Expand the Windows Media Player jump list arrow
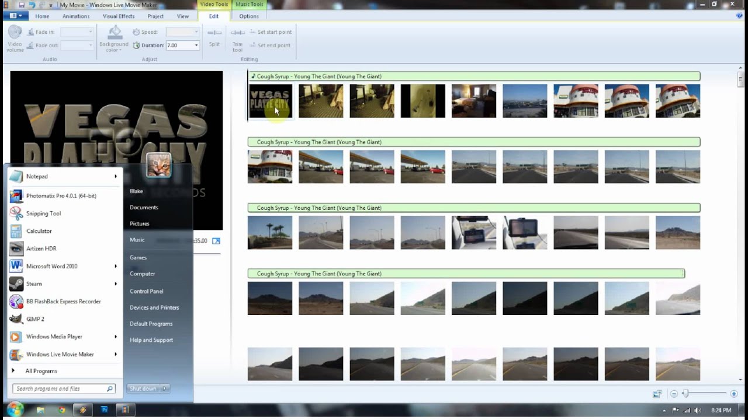This screenshot has width=748, height=420. click(116, 337)
